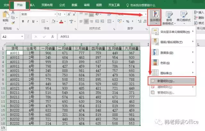Decrease font size with small A
Image resolution: width=205 pixels, height=131 pixels.
74,14
